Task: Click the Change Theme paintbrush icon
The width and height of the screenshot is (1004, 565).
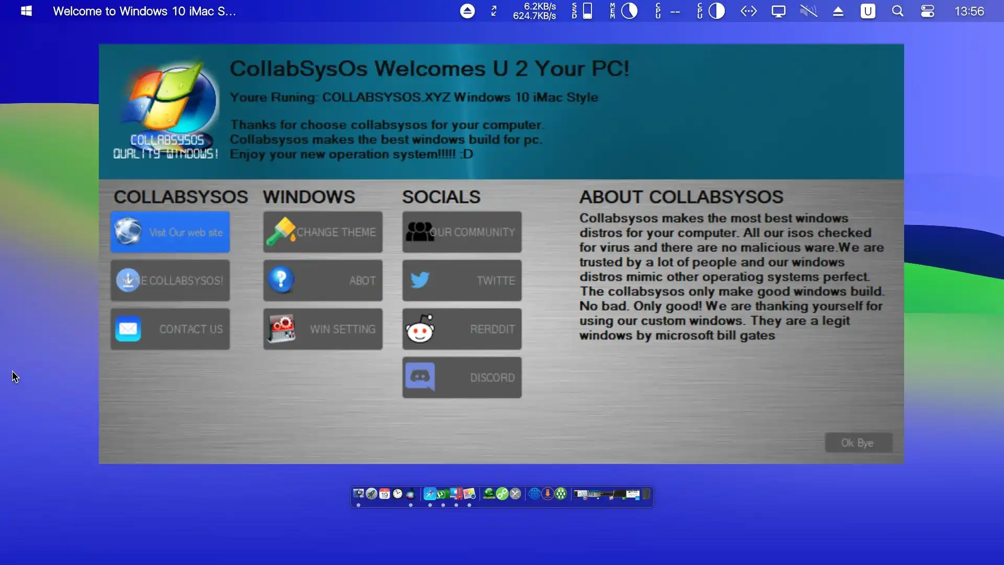Action: (x=281, y=231)
